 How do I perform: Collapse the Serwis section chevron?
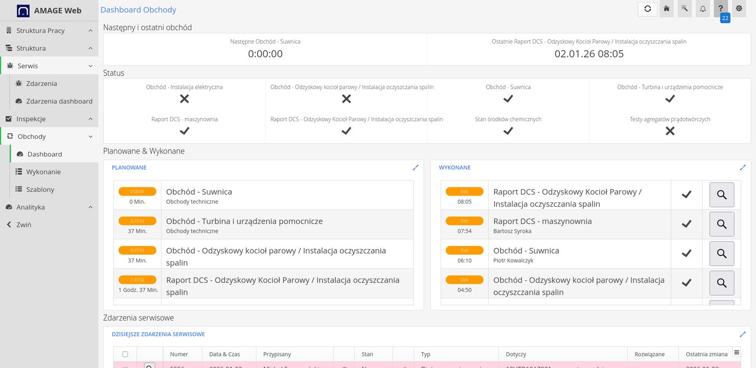tap(90, 66)
